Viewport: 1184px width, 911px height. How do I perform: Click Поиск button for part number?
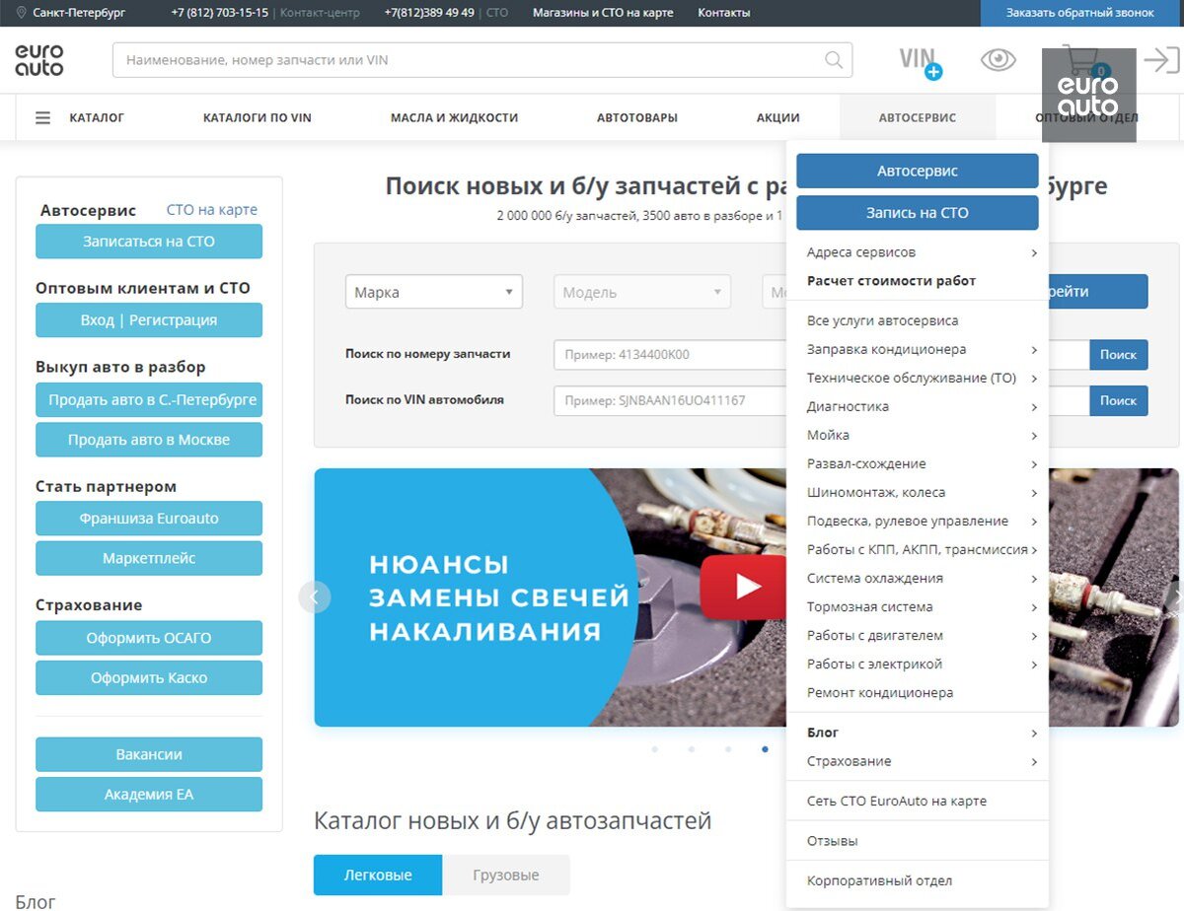coord(1119,354)
